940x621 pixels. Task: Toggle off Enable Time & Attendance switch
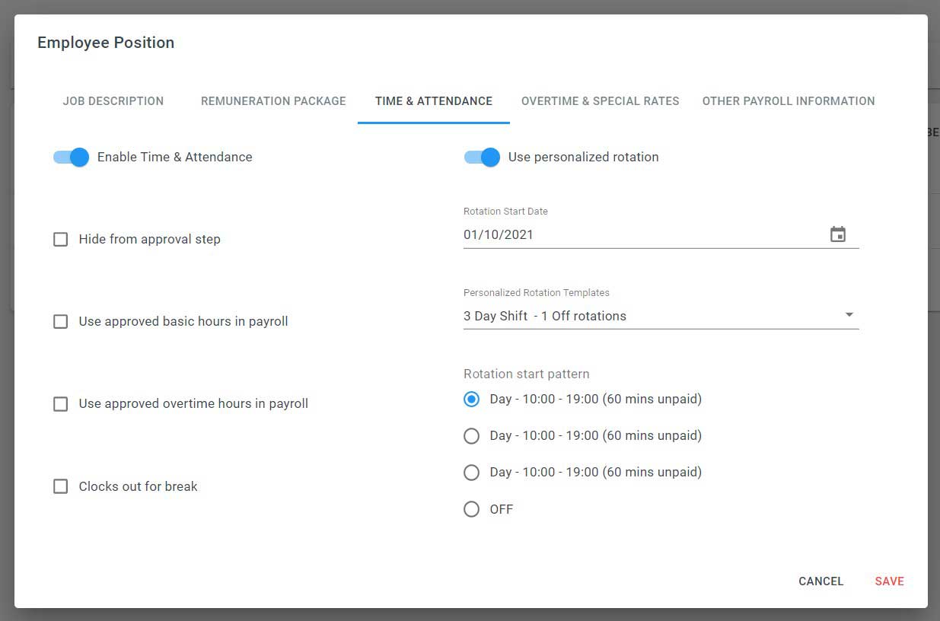tap(72, 157)
